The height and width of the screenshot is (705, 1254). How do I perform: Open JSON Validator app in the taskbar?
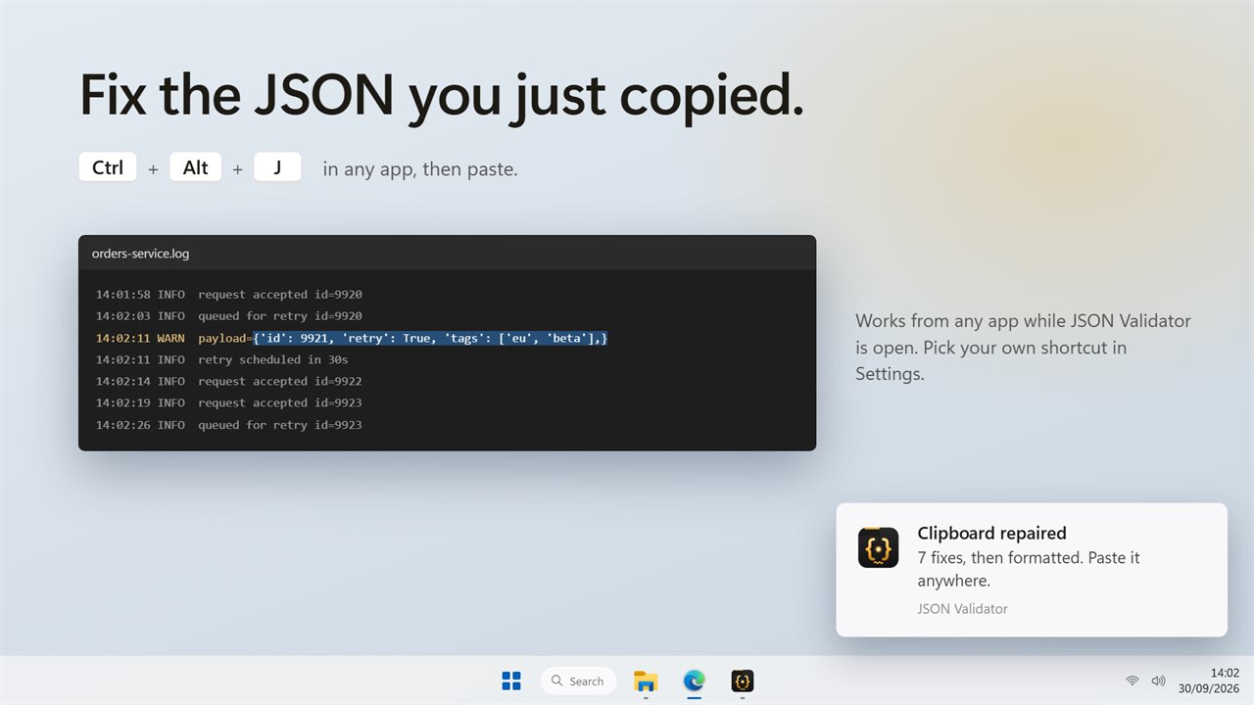tap(743, 681)
